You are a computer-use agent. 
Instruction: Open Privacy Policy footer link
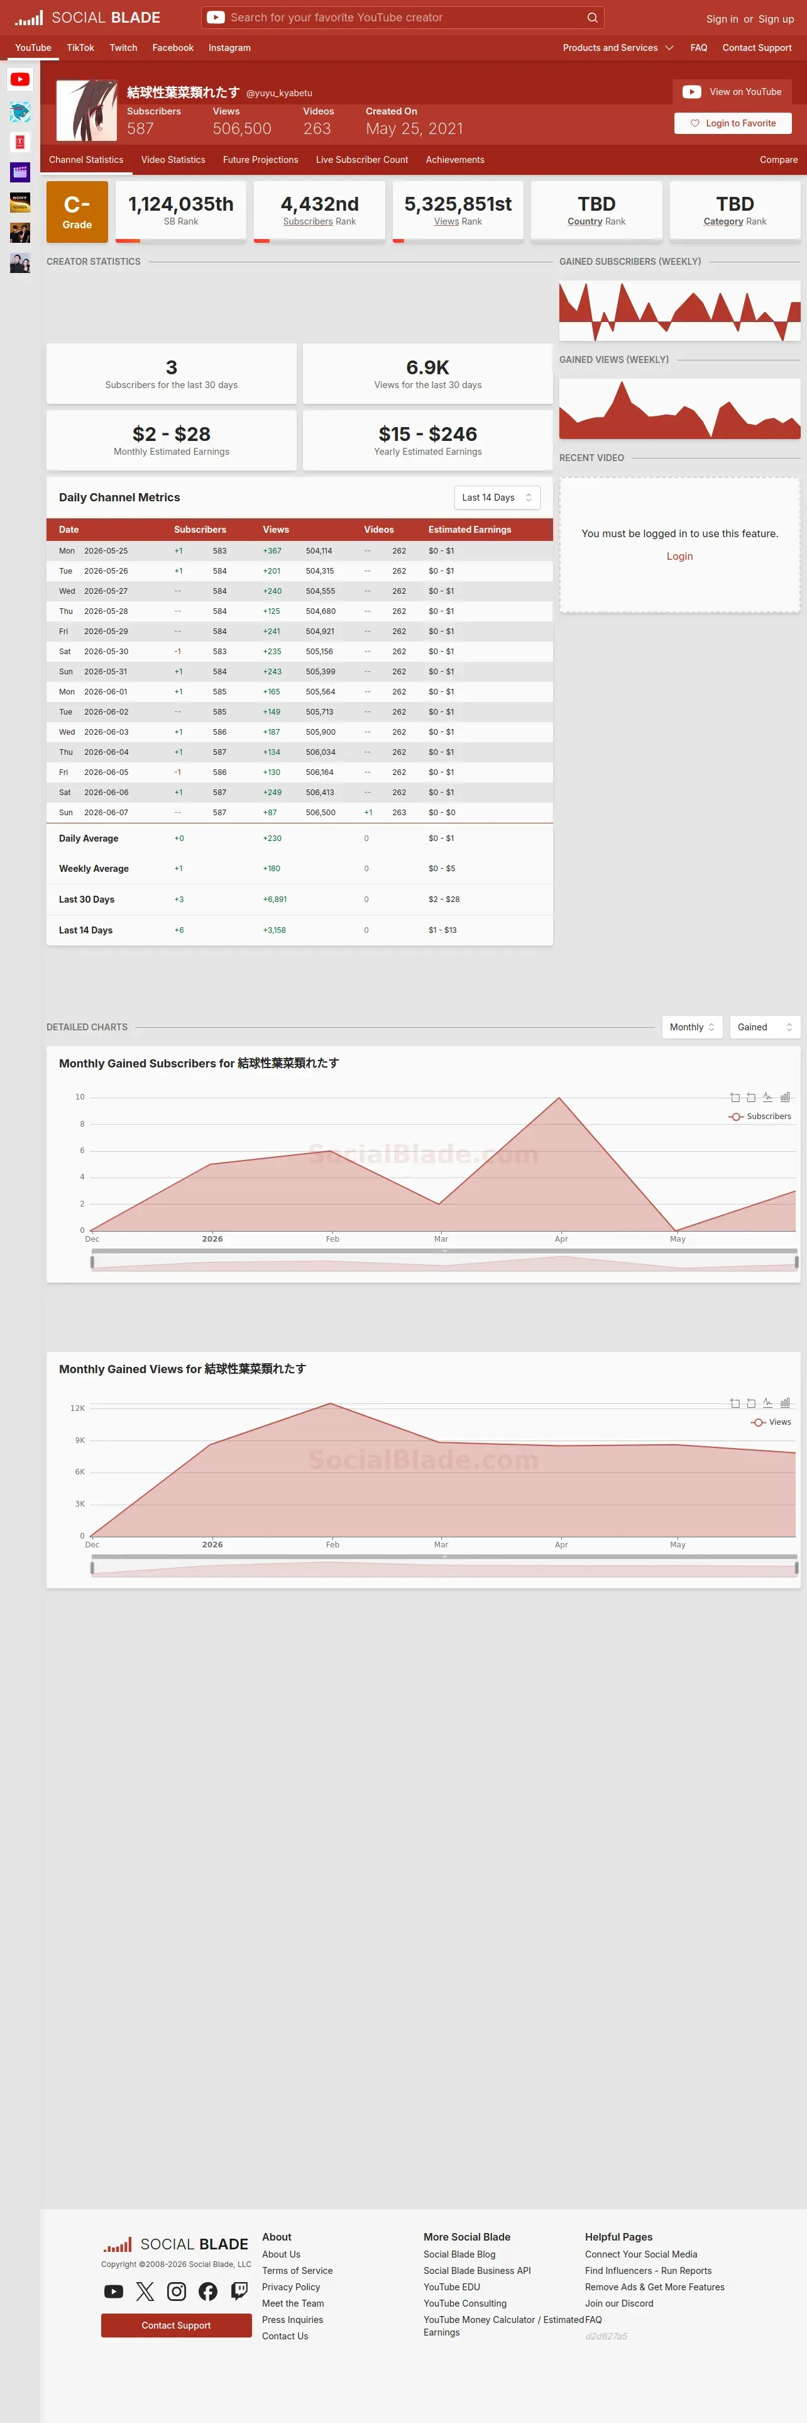click(x=291, y=2287)
